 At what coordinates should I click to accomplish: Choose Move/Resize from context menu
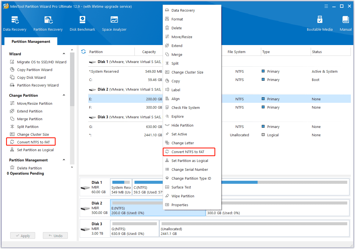pyautogui.click(x=192, y=37)
